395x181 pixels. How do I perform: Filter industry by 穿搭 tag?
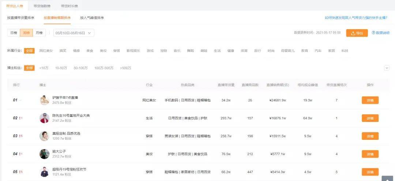(117, 51)
